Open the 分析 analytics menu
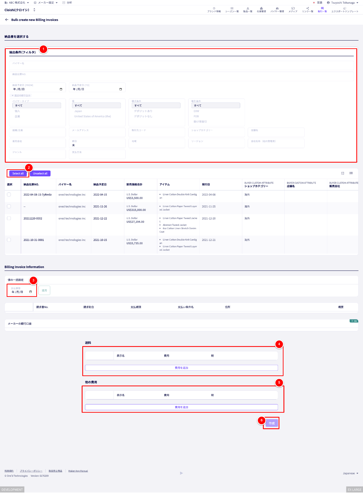This screenshot has width=363, height=493. 67,3
